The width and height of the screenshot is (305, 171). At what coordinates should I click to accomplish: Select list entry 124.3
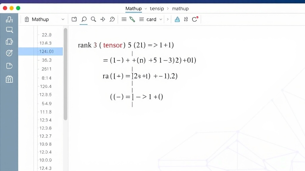(46, 43)
